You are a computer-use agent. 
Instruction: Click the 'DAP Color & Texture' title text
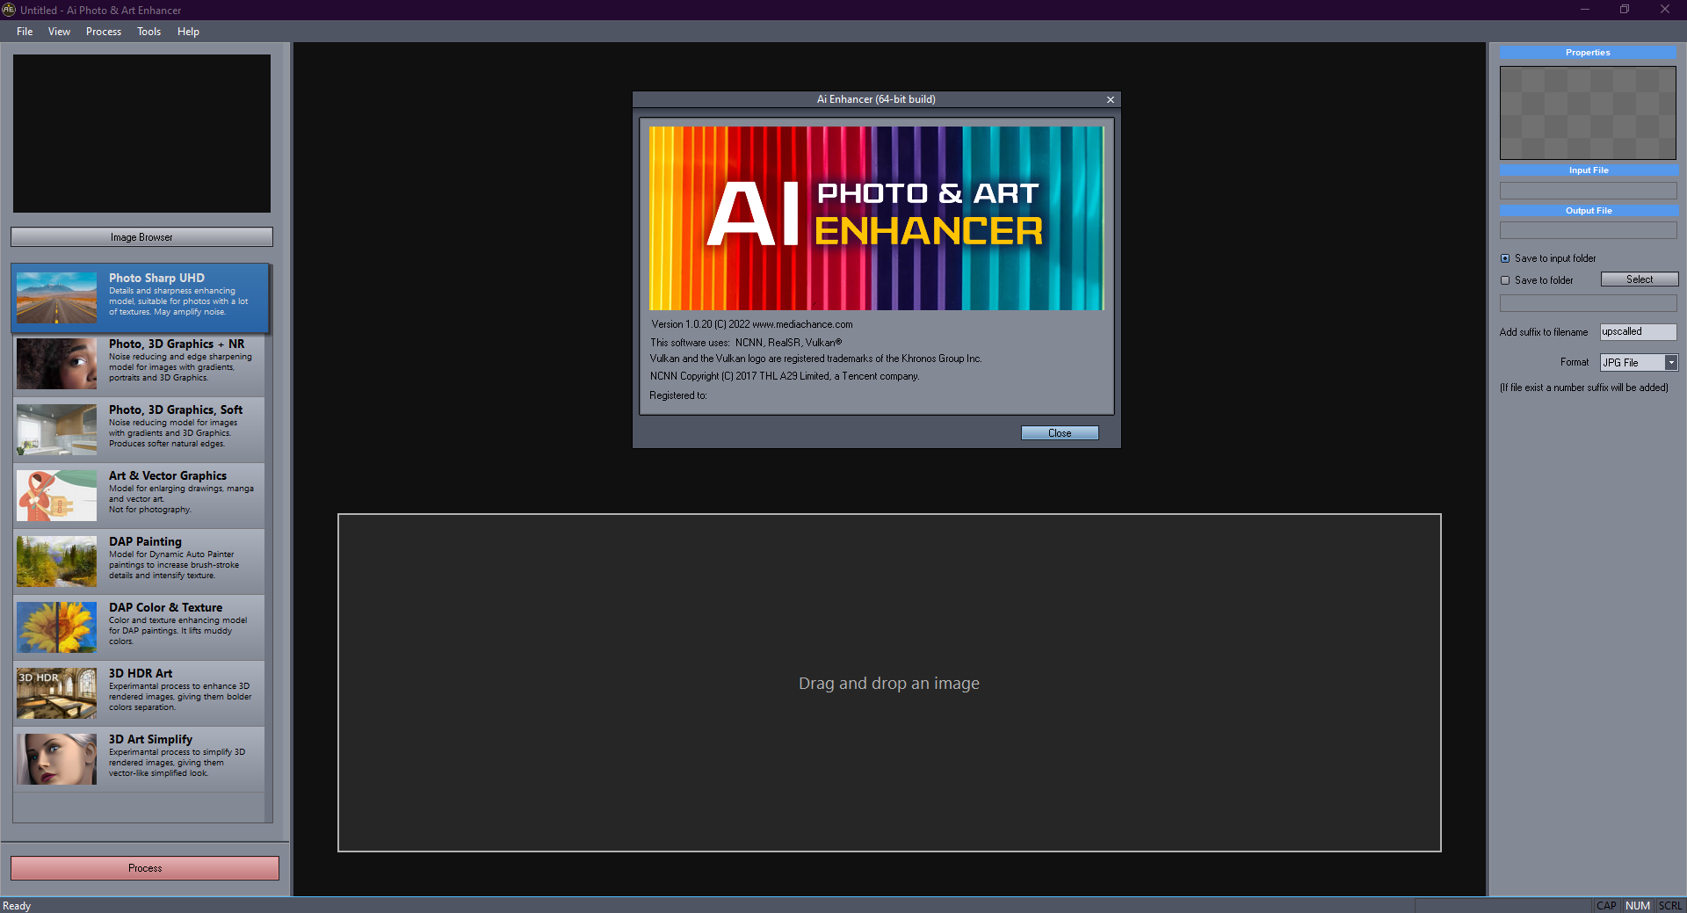pyautogui.click(x=165, y=607)
